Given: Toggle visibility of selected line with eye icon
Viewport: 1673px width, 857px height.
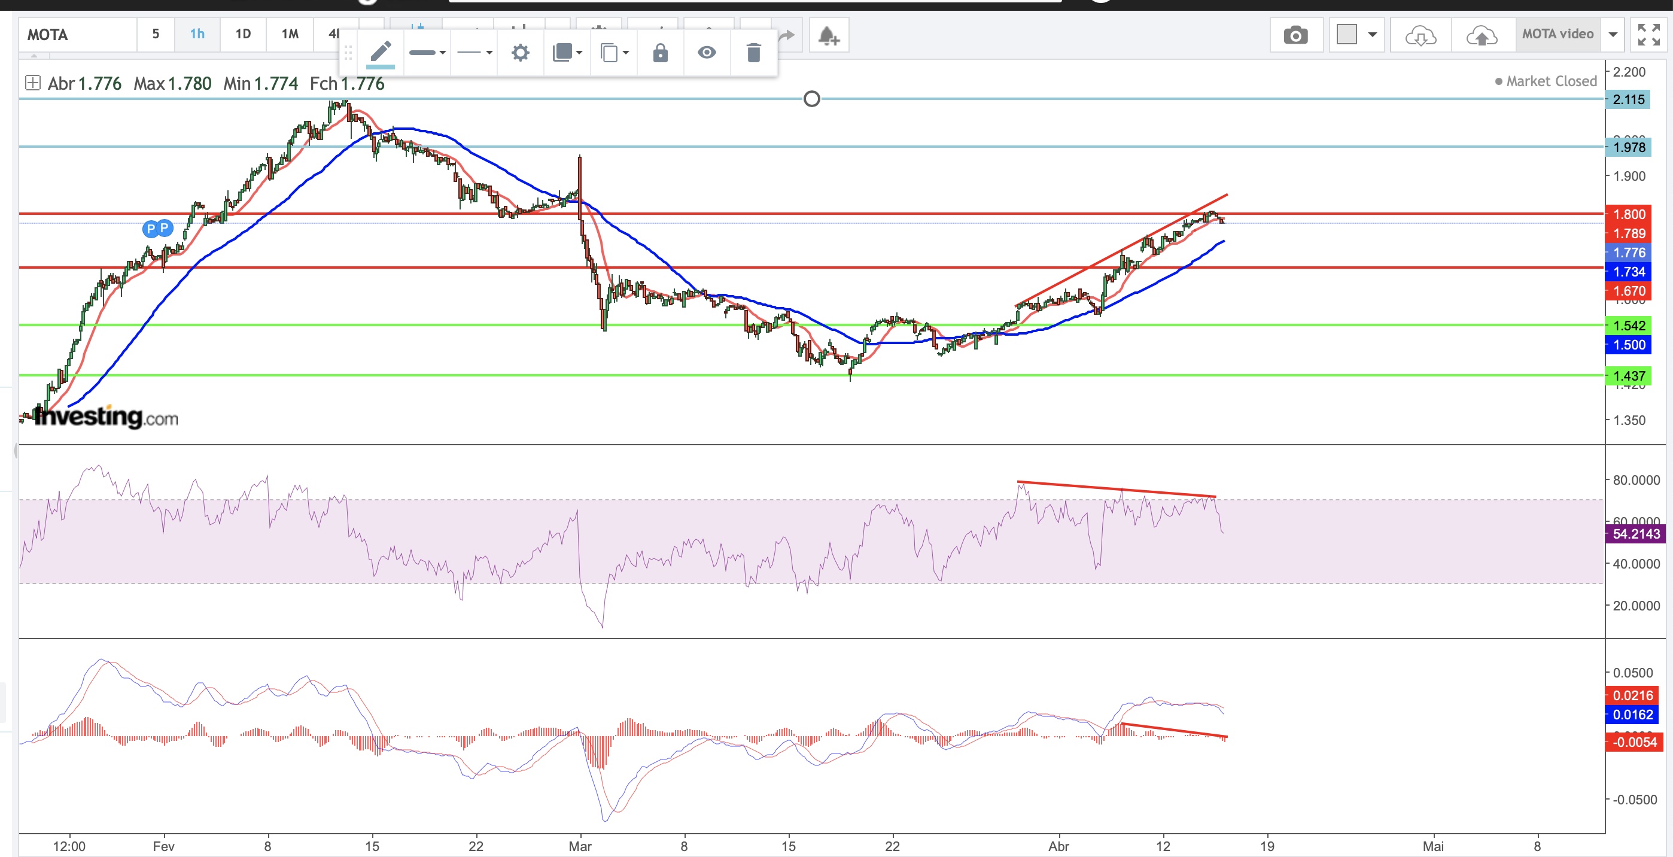Looking at the screenshot, I should (x=707, y=53).
